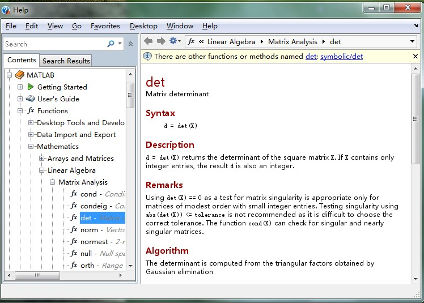Switch to the Search Results tab

(66, 61)
